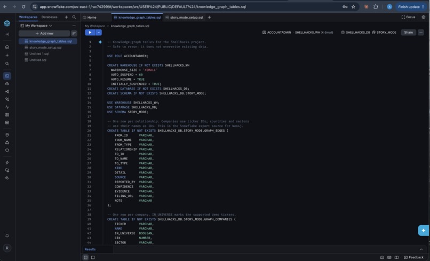430x261 pixels.
Task: Open the workspace more options ellipsis
Action: coord(74,26)
